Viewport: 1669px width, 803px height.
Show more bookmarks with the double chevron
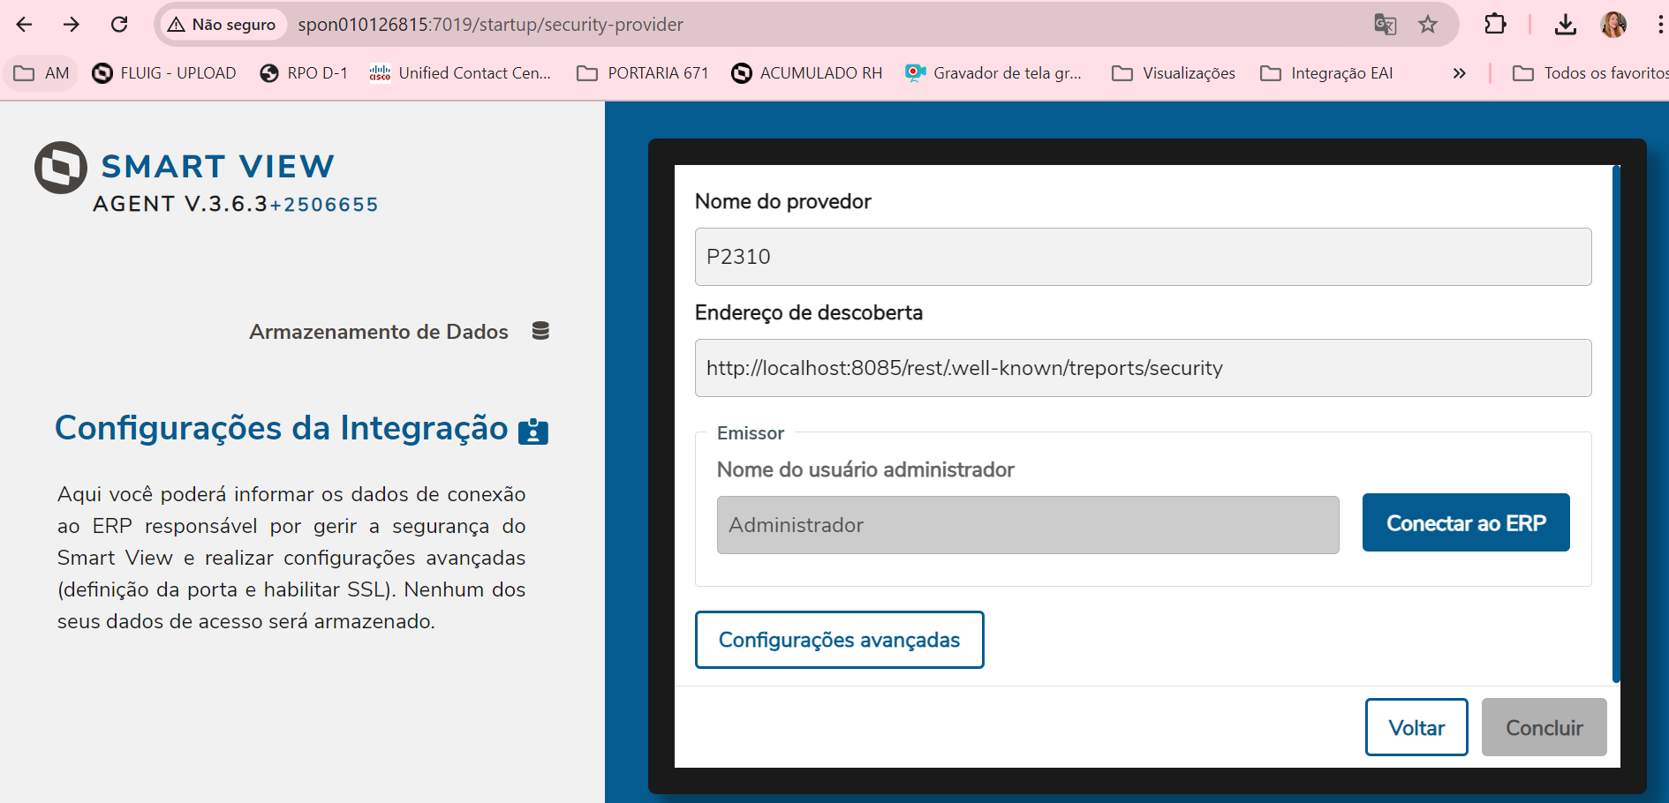1459,73
